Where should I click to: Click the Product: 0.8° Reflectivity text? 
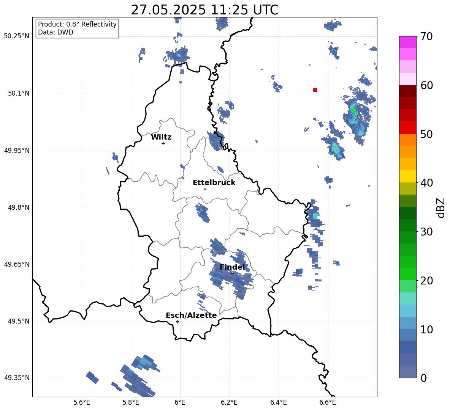click(77, 24)
